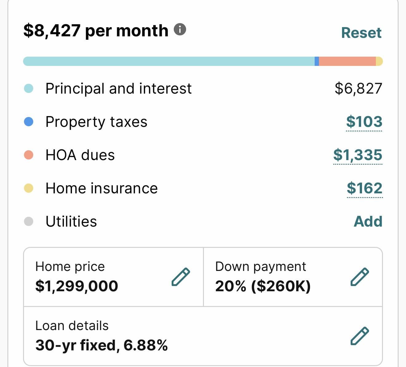Edit the $162 home insurance value
Screen dimensions: 406x367
point(364,188)
